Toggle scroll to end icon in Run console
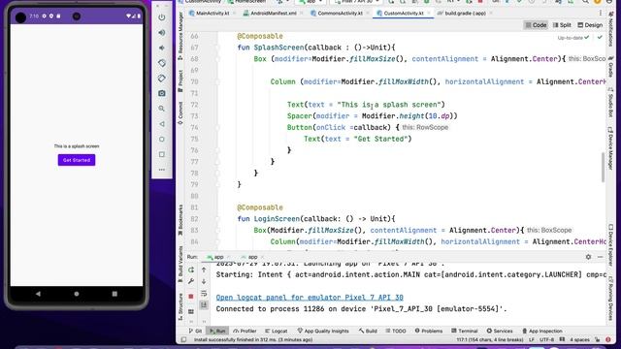This screenshot has height=349, width=621. [x=204, y=304]
